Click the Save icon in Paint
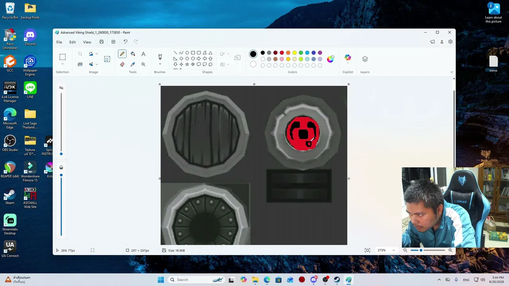 [101, 42]
